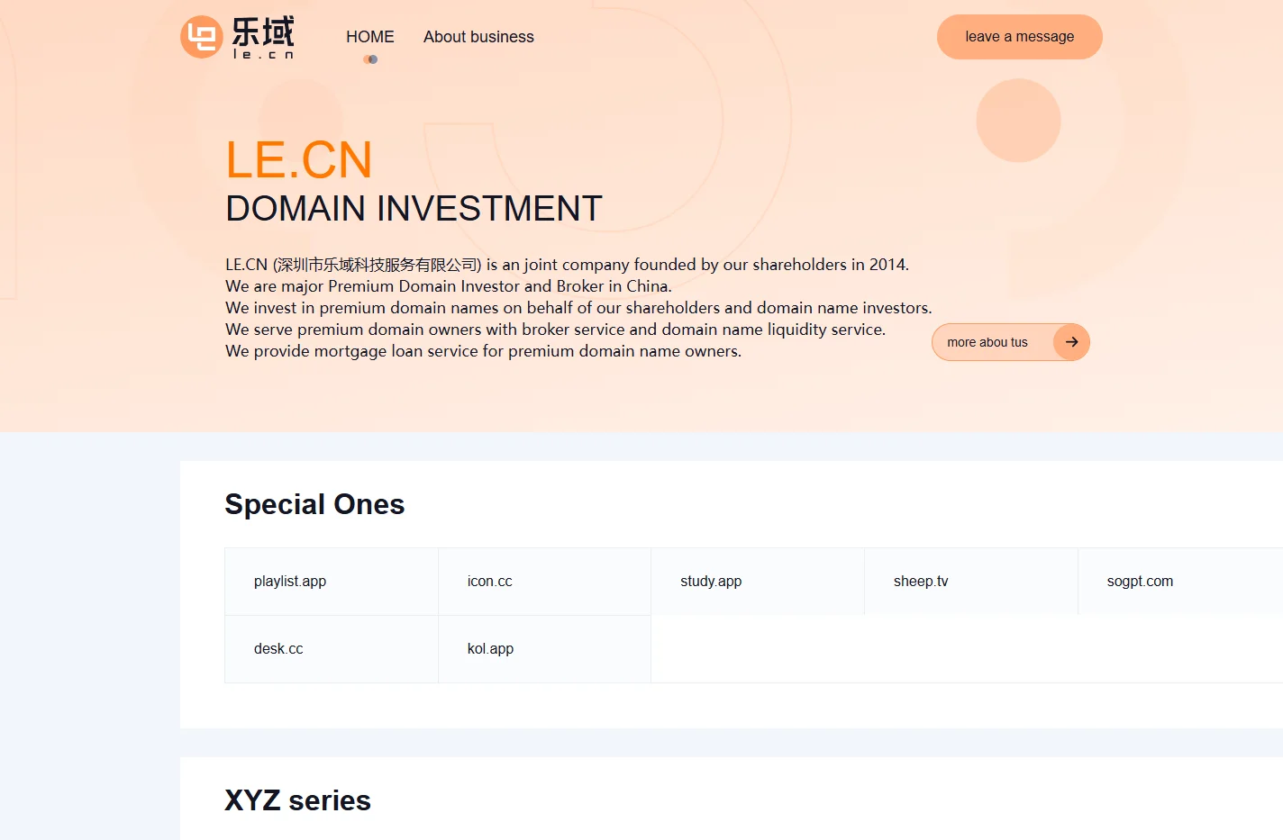
Task: Open the About business menu item
Action: 478,37
